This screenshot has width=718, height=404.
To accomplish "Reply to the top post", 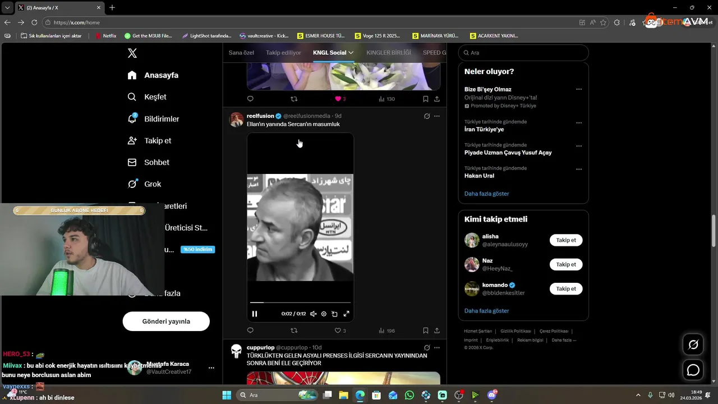I will coord(250,99).
